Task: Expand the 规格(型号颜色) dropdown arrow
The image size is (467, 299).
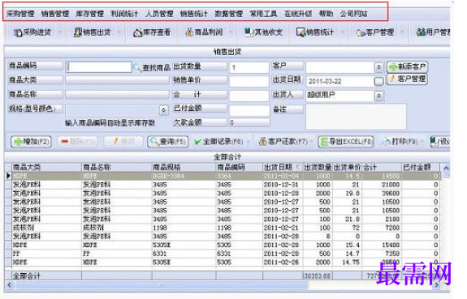Action: click(163, 110)
